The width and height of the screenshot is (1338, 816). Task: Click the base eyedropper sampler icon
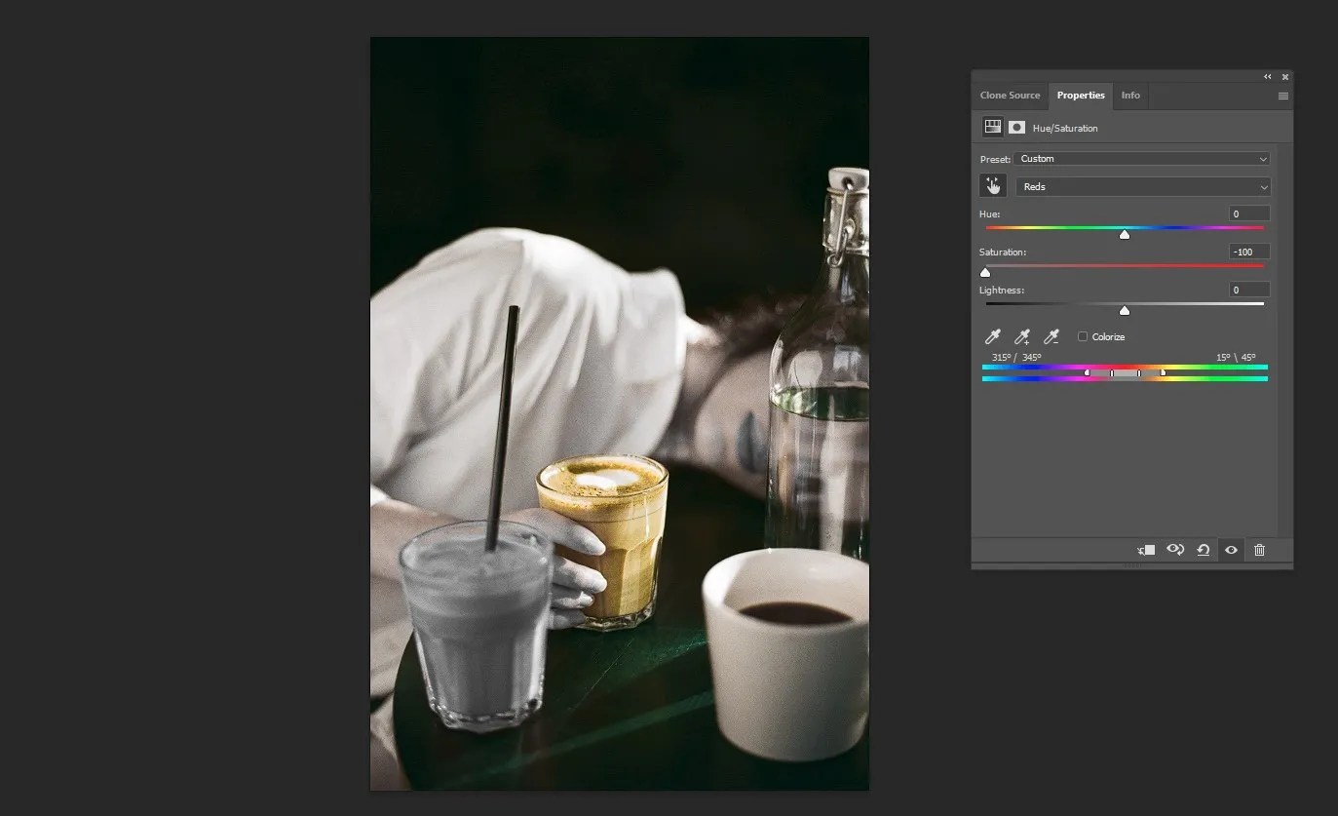point(992,336)
